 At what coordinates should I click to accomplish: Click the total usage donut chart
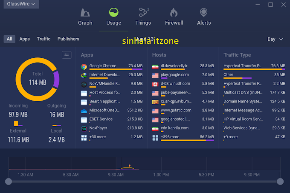coord(38,79)
